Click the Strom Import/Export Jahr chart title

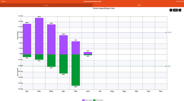point(104,9)
